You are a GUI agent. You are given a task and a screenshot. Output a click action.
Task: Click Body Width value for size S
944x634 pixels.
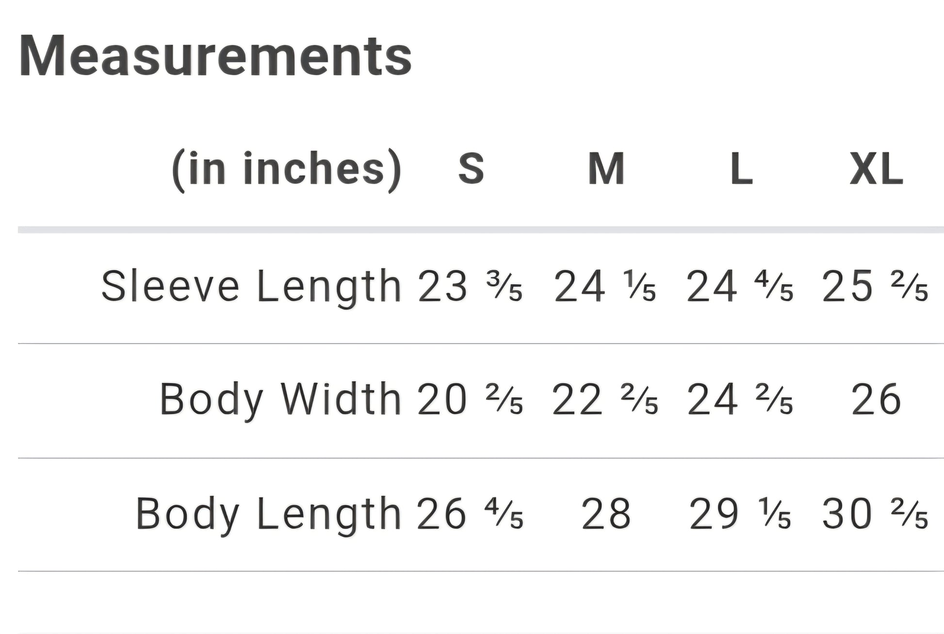pos(470,399)
